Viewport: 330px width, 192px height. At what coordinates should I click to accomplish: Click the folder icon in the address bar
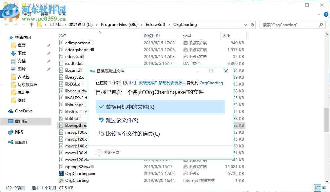(39, 24)
